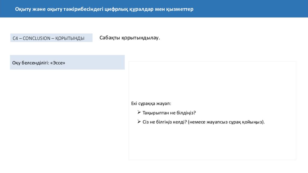Click the arrow bullet before Тақырыптан не білдіңіз
Screen dimensions: 308x173
(139, 112)
